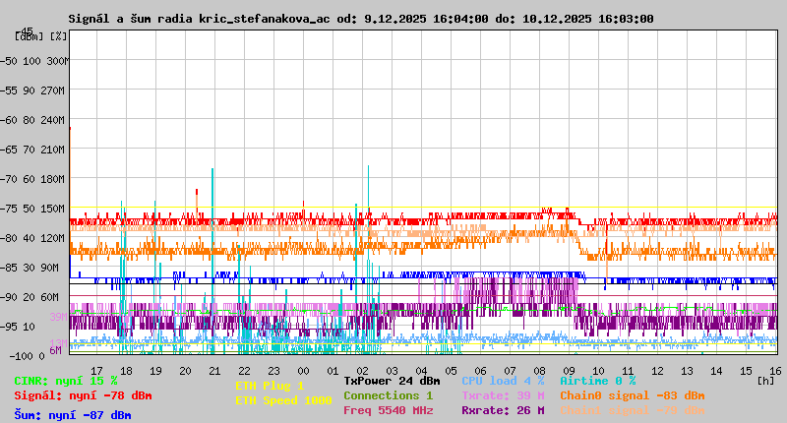Select the red Signál -78 dBm legend label

pyautogui.click(x=83, y=395)
